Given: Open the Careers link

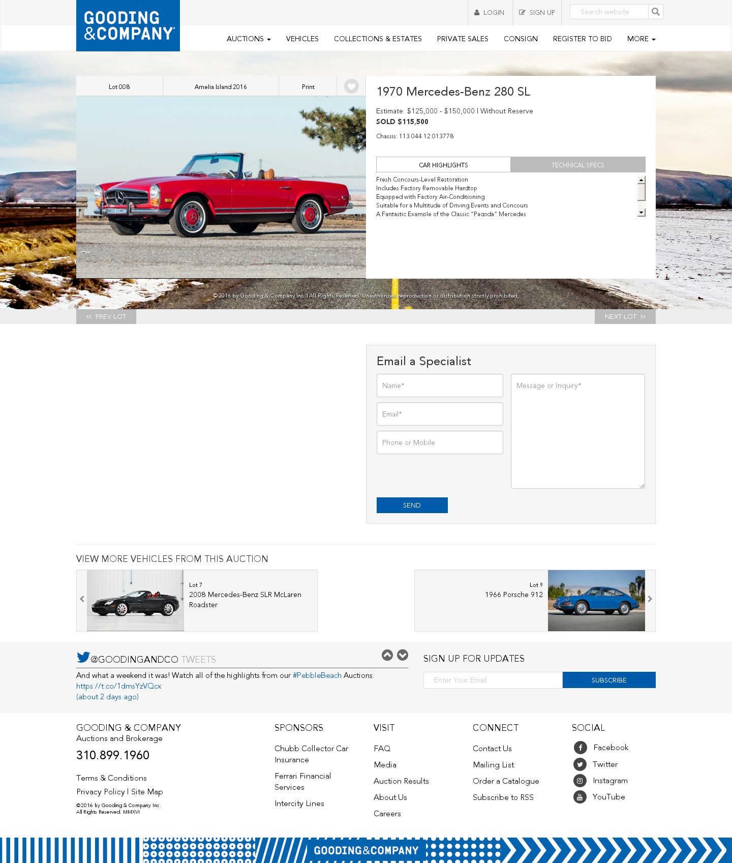Looking at the screenshot, I should [x=387, y=814].
